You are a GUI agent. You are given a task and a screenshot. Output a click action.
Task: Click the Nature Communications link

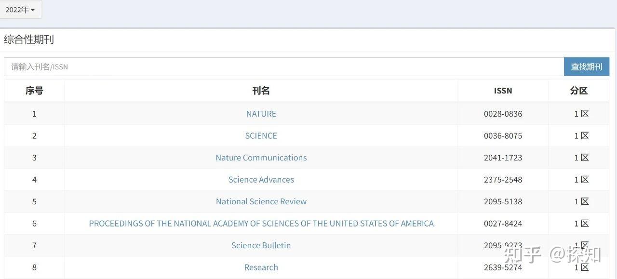tap(261, 158)
